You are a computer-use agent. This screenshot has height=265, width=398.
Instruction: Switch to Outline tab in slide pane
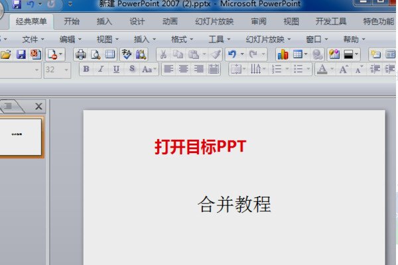9,106
